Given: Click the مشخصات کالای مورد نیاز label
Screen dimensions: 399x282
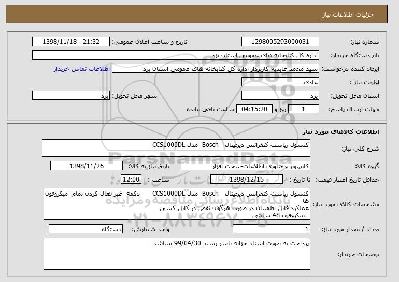Looking at the screenshot, I should coord(346,204).
